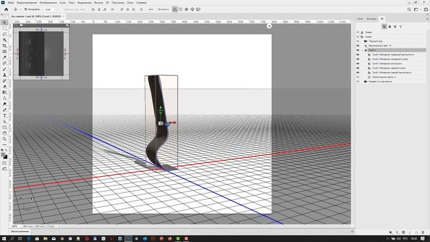Select the Zoom tool
430x242 pixels.
point(5,139)
